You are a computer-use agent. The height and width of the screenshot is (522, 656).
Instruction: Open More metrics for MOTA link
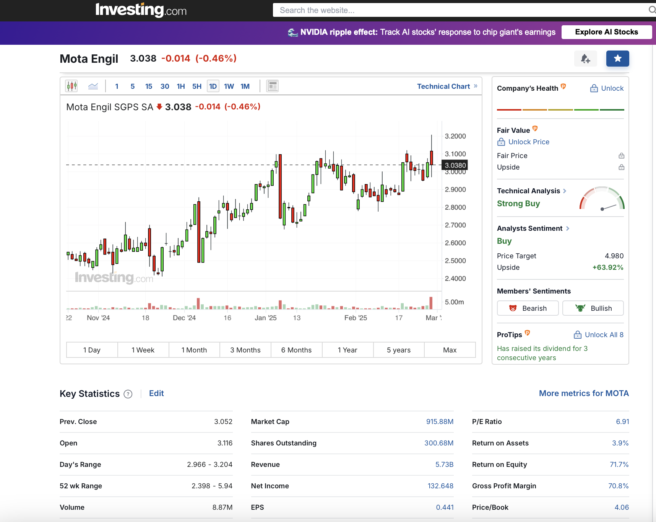[583, 393]
